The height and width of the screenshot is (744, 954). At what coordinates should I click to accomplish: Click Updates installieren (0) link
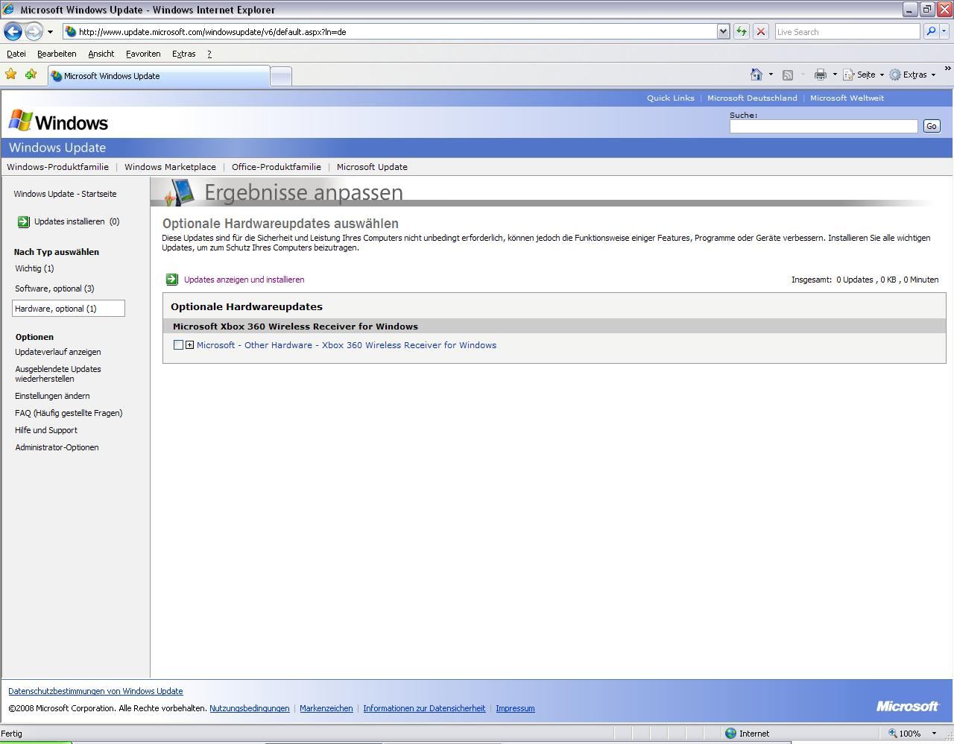[x=77, y=221]
